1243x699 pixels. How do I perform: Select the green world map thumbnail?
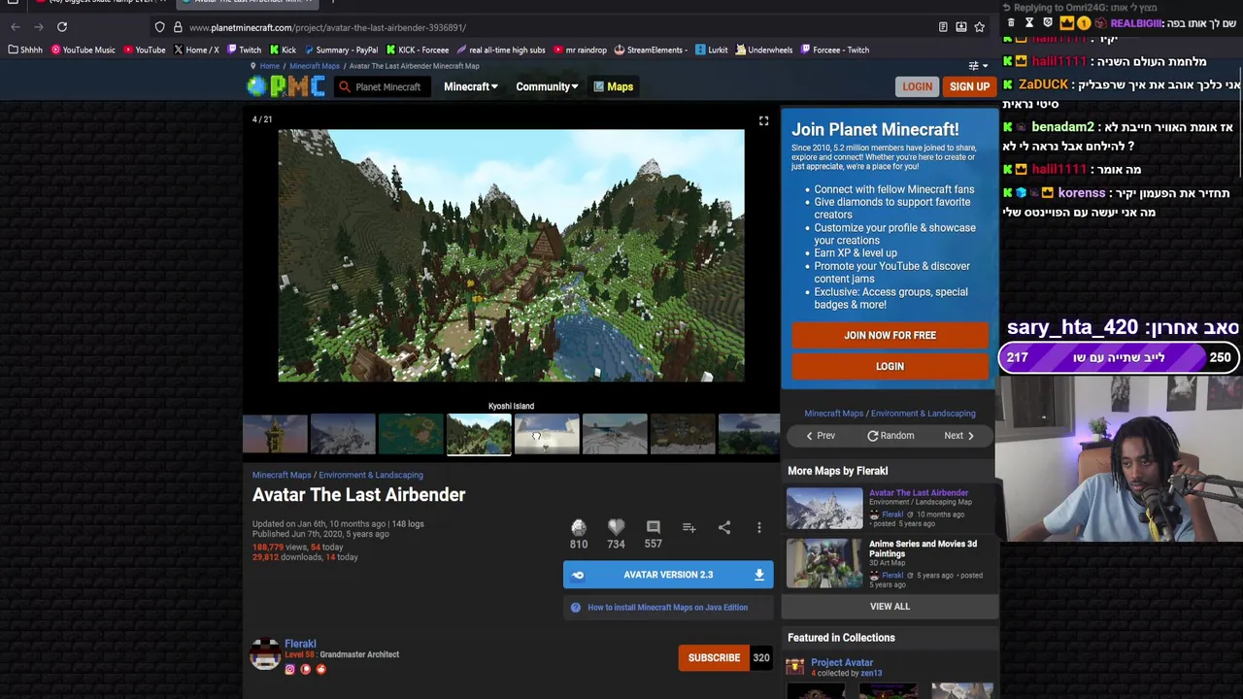(411, 434)
